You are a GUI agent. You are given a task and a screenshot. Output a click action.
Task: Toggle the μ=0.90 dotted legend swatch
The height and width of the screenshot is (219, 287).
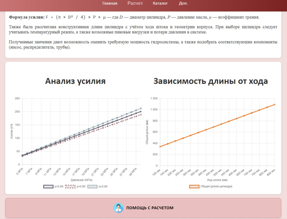click(x=92, y=186)
